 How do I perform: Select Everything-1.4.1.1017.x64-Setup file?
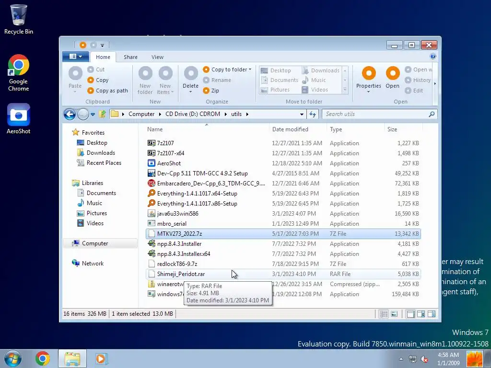tap(283, 194)
